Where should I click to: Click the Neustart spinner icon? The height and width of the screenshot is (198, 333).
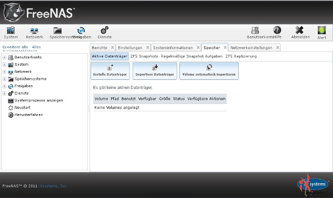coord(11,108)
